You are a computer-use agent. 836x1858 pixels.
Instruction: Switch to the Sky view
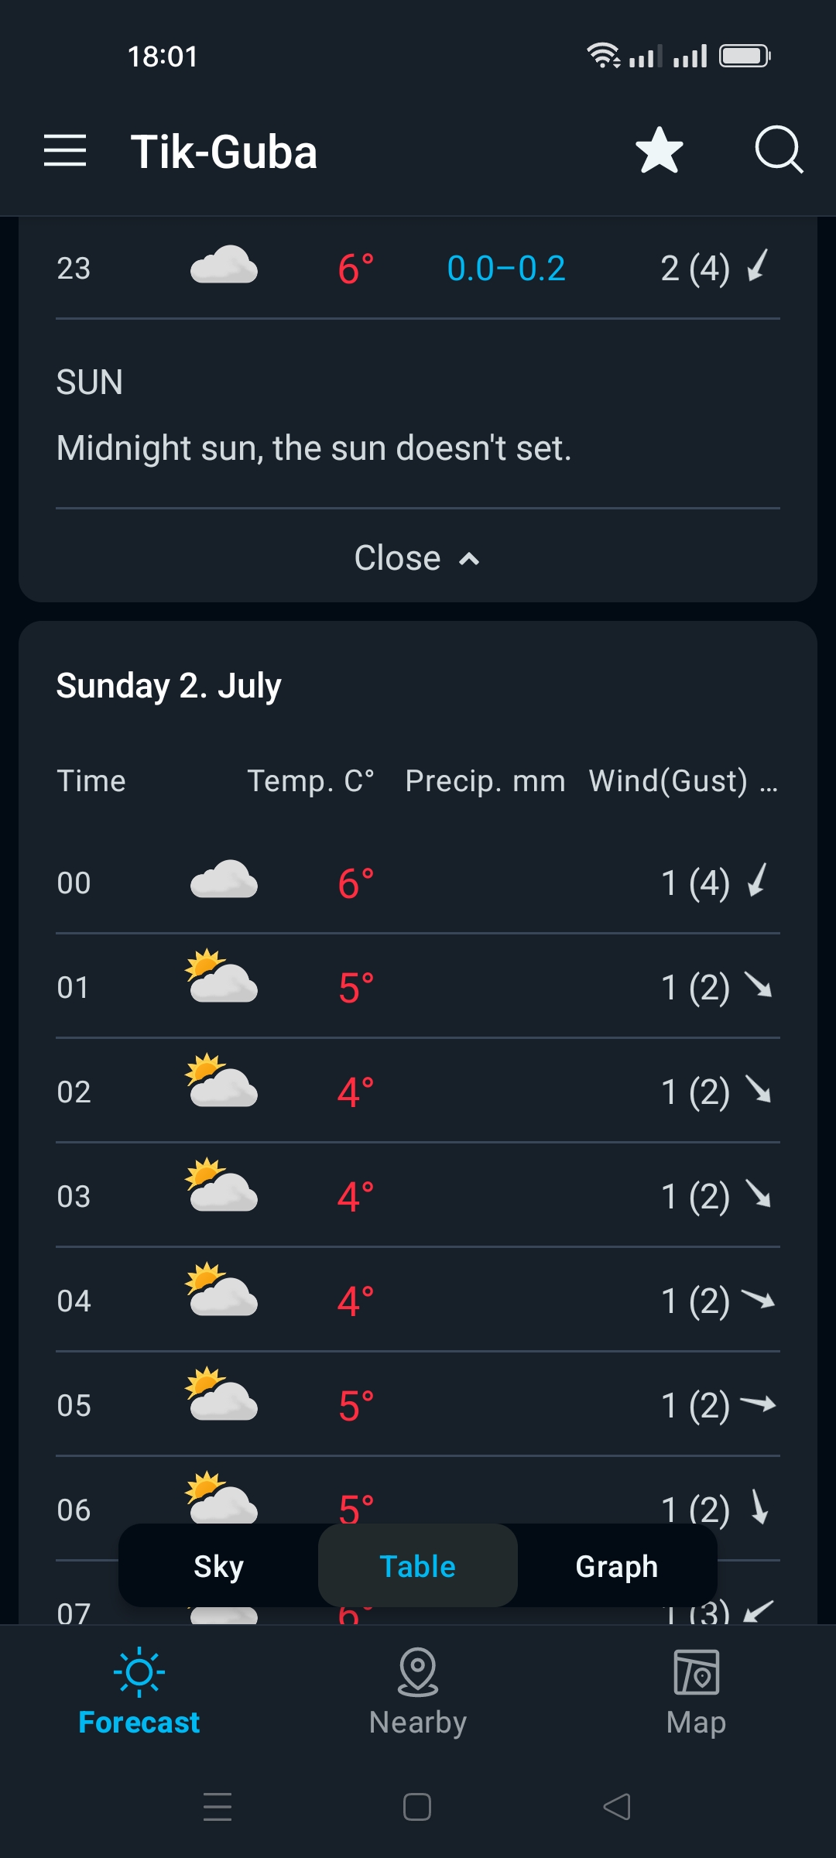218,1566
